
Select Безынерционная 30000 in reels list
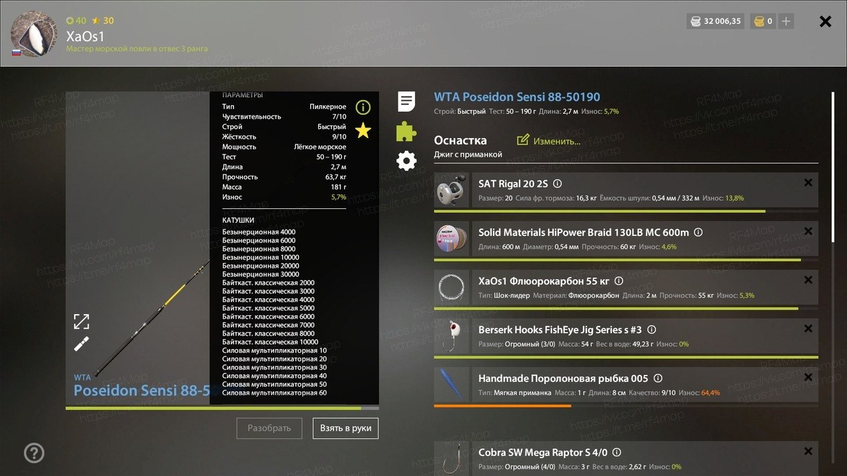tap(261, 274)
